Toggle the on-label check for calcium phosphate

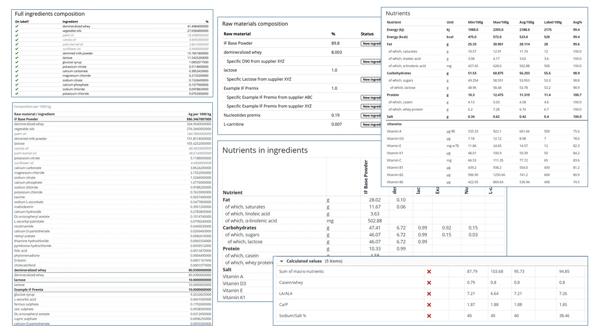point(17,85)
